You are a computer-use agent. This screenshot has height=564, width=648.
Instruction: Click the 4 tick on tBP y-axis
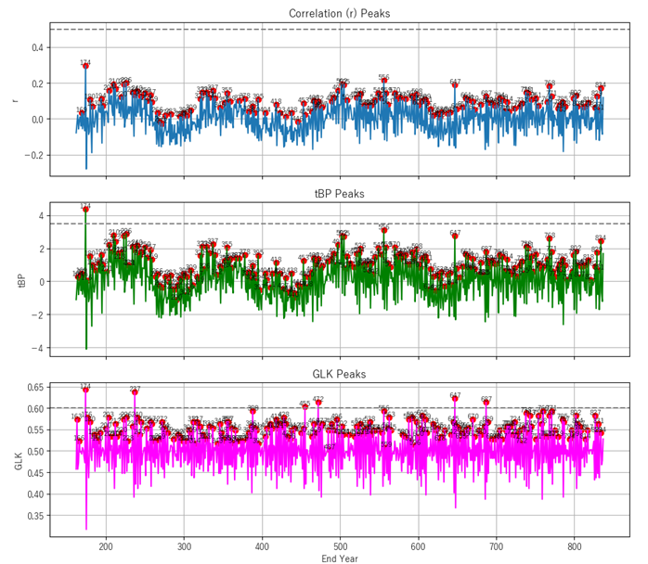(x=42, y=216)
